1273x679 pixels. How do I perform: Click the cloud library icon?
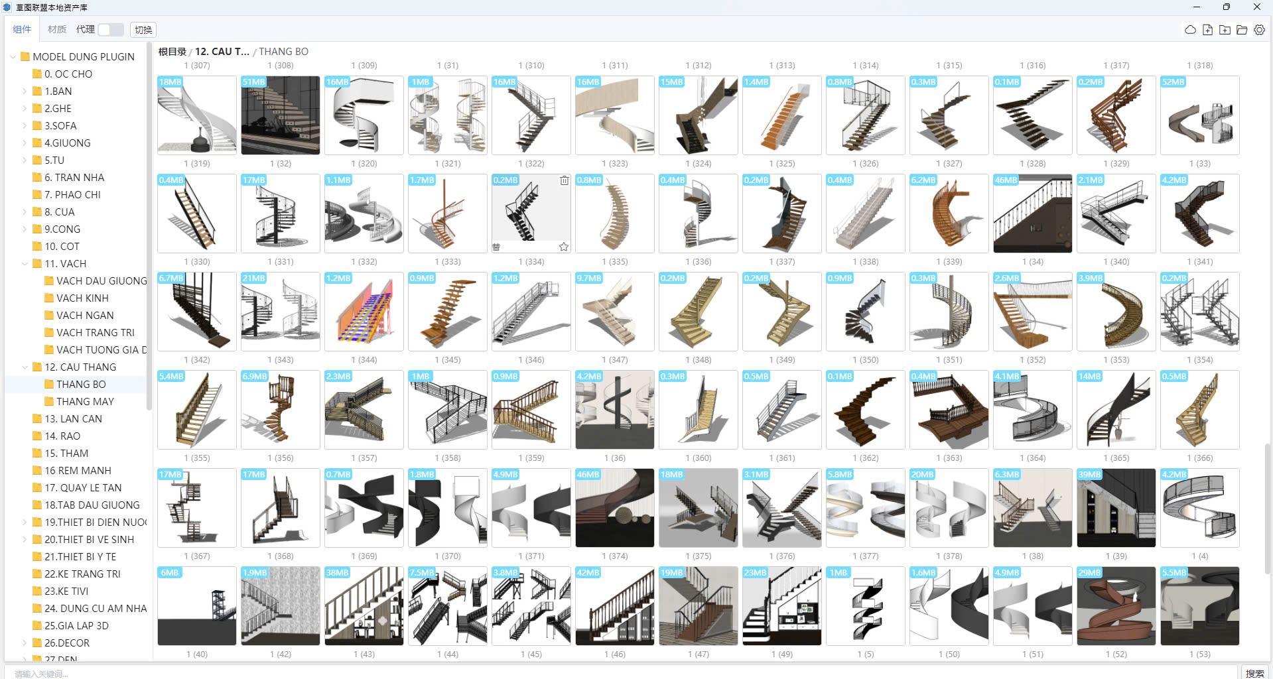click(1190, 30)
